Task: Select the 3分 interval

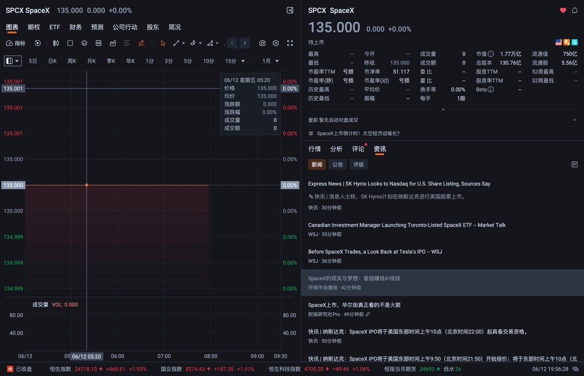Action: 168,61
